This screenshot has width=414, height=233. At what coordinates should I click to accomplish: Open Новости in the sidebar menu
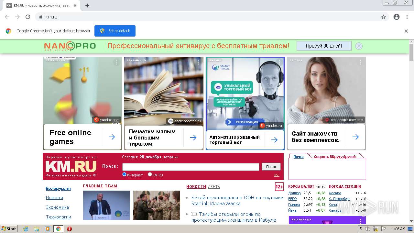54,197
